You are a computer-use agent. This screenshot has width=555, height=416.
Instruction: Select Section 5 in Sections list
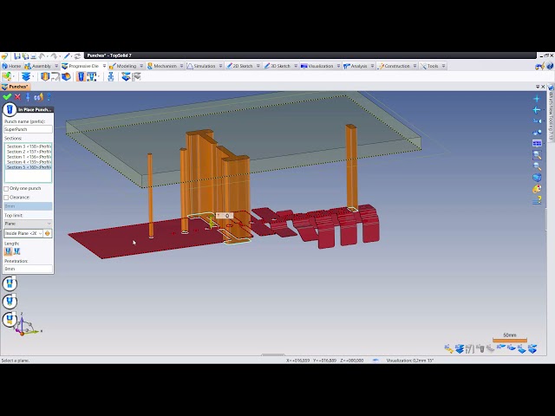28,167
